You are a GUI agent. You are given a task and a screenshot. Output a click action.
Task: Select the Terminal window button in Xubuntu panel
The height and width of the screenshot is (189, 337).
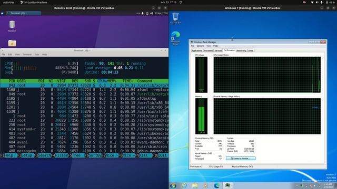(23, 13)
